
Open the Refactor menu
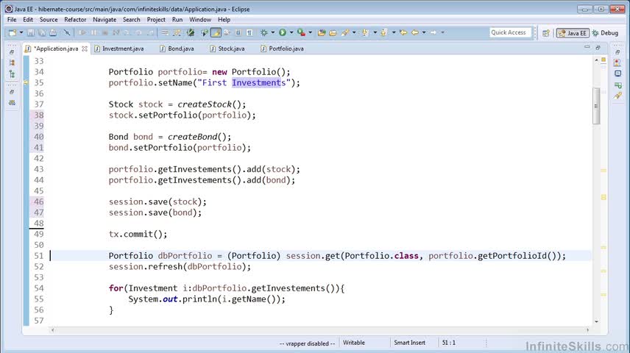point(75,19)
